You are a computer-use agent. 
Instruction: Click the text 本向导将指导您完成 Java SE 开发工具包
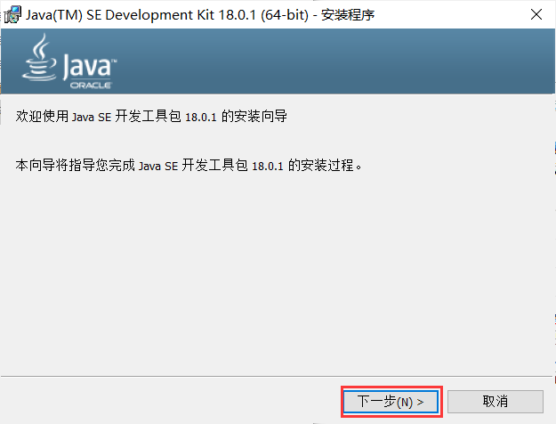tap(132, 165)
